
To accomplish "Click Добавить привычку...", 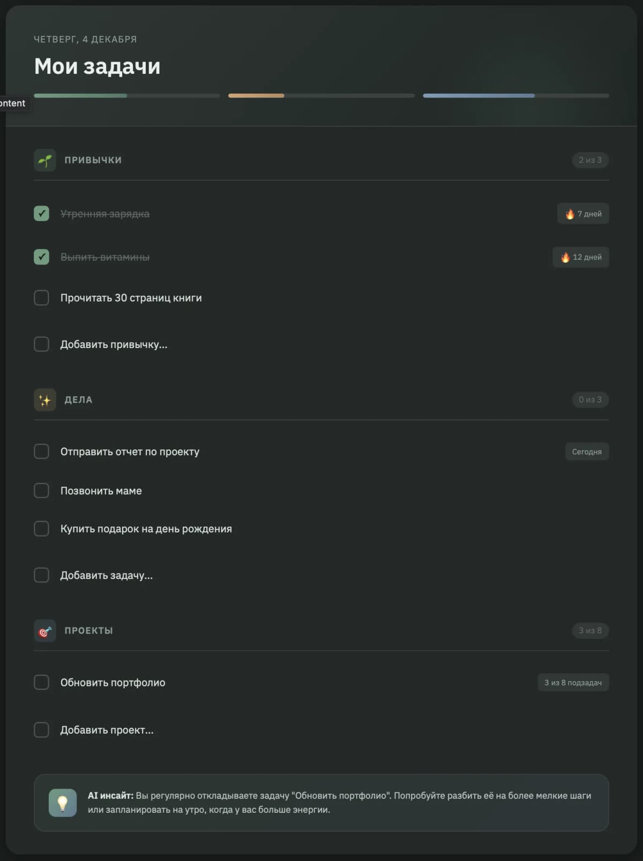I will click(x=113, y=344).
